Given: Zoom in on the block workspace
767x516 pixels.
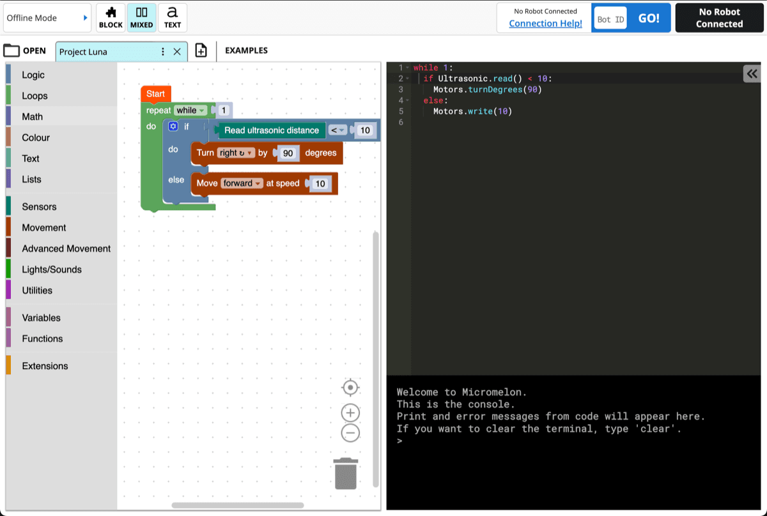Looking at the screenshot, I should coord(350,413).
